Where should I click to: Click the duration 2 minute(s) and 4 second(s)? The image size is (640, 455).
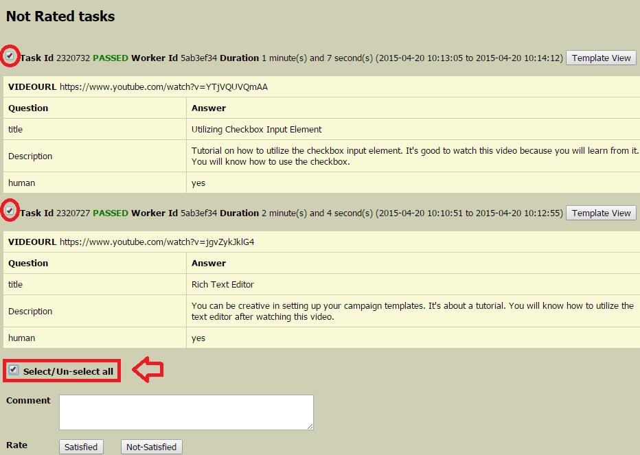[x=317, y=213]
